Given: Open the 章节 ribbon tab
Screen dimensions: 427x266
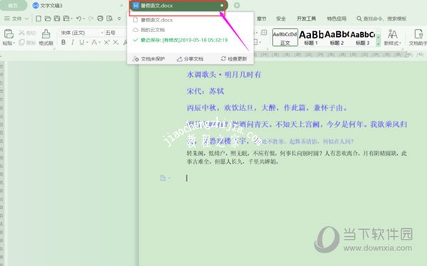Looking at the screenshot, I should point(261,19).
